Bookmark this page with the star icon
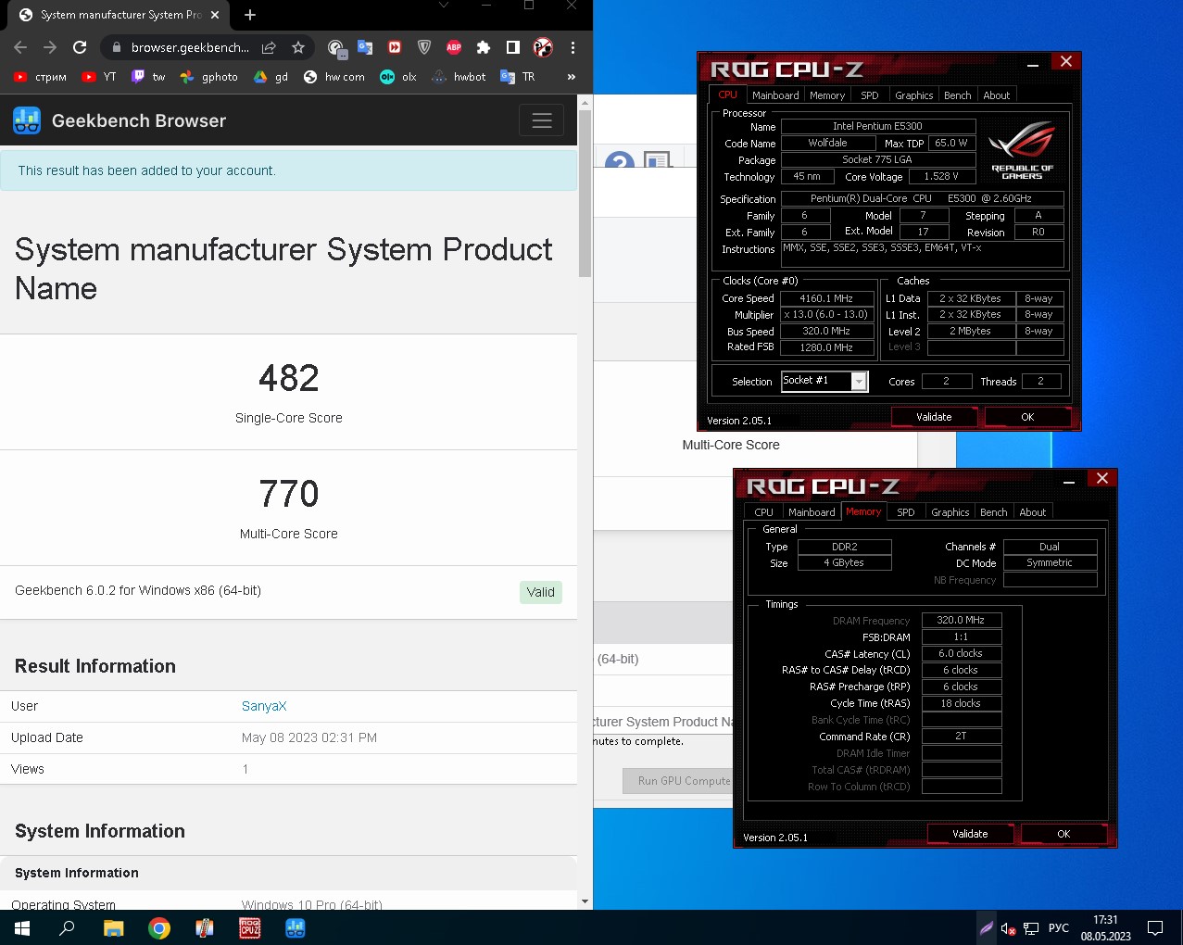This screenshot has width=1183, height=945. click(x=298, y=47)
